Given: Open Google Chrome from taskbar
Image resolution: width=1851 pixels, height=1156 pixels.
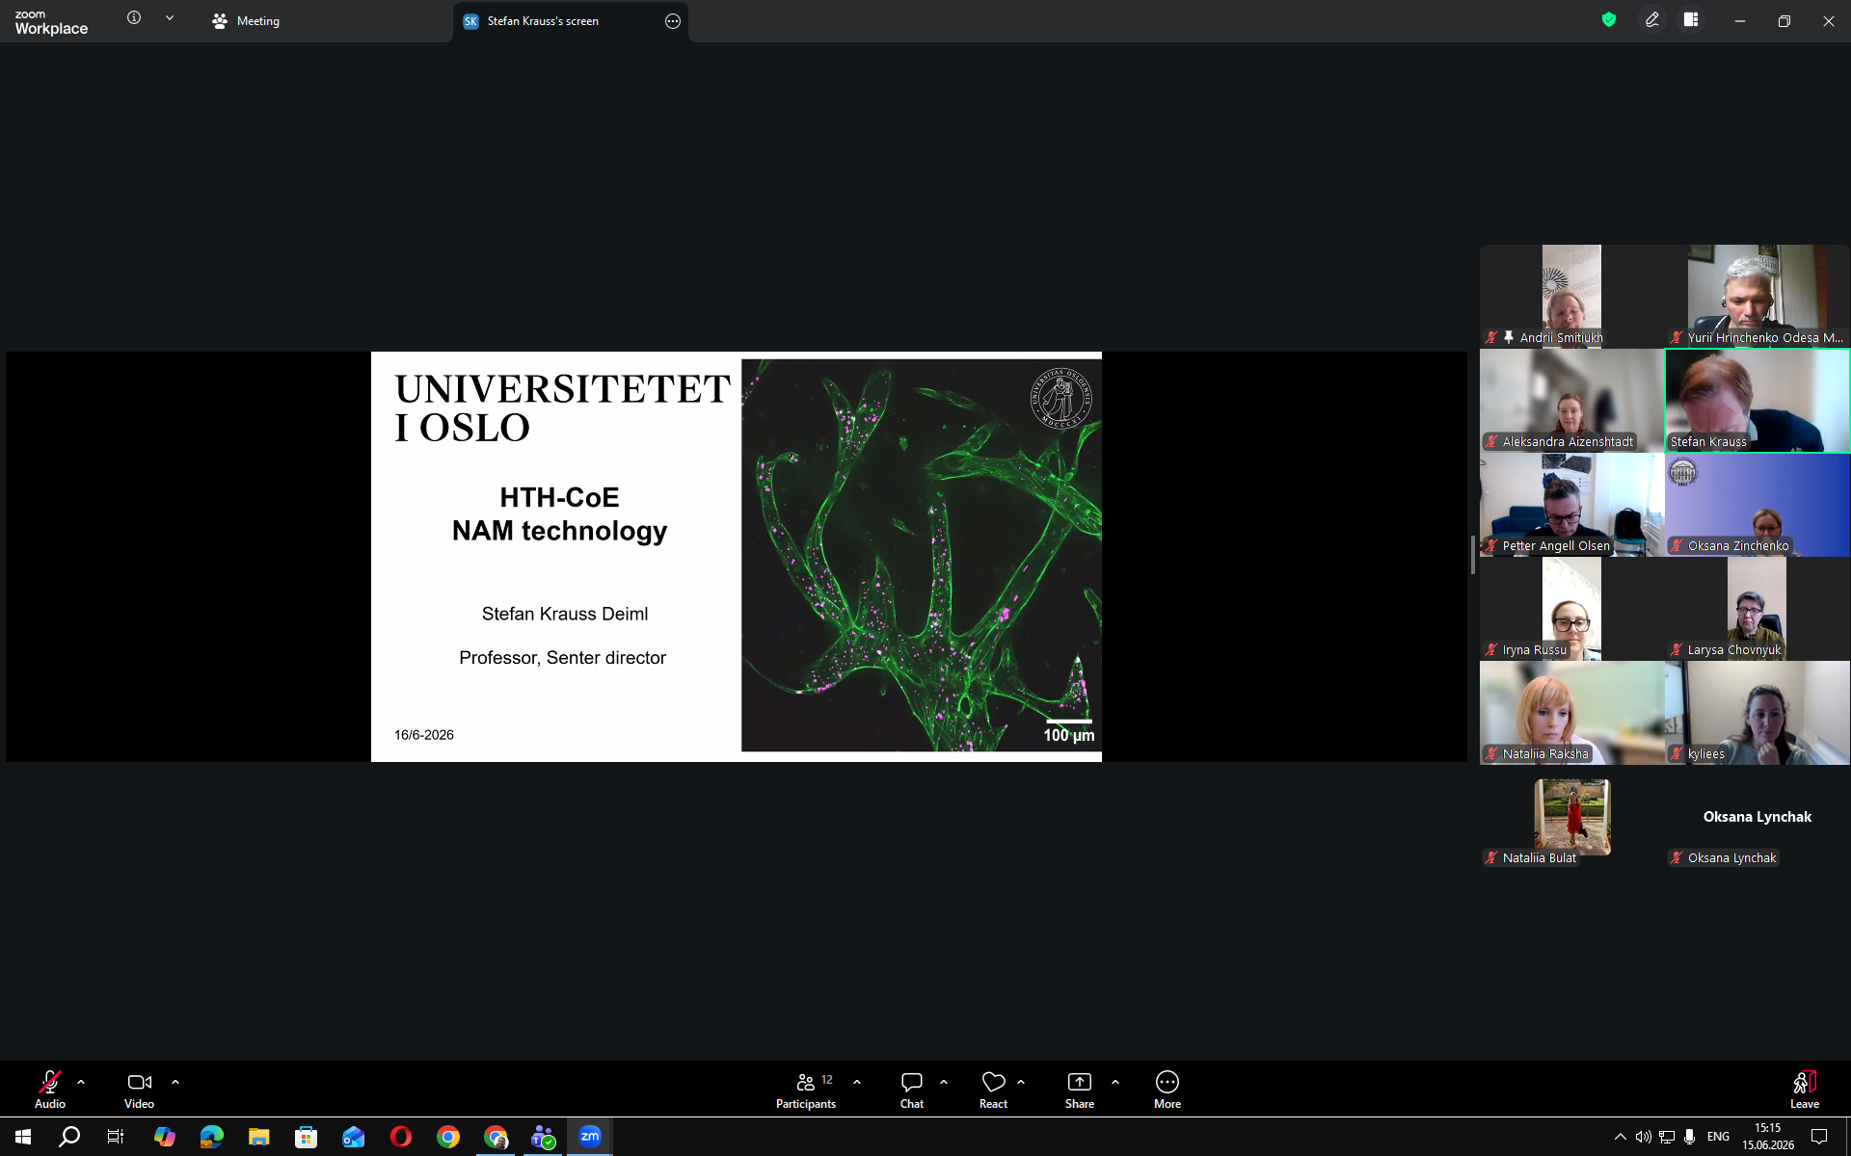Looking at the screenshot, I should (x=448, y=1137).
